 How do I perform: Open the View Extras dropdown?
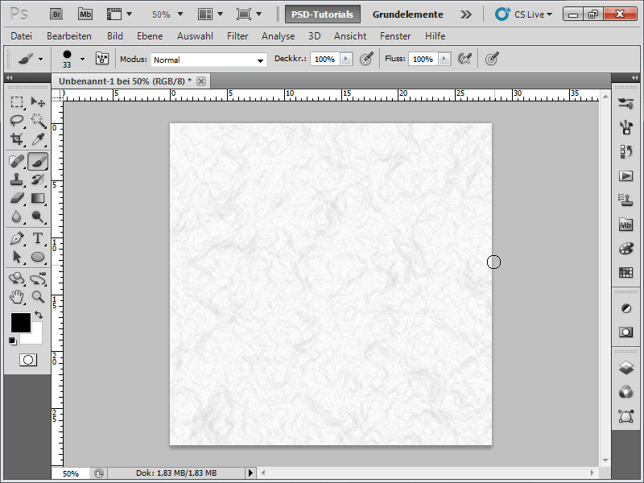119,14
